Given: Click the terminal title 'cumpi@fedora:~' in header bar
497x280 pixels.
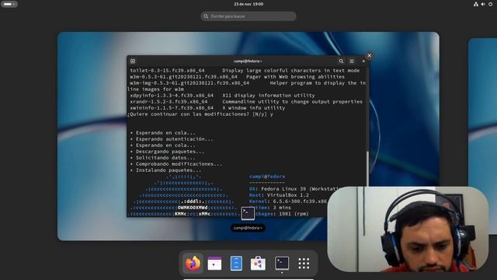Looking at the screenshot, I should (x=248, y=61).
